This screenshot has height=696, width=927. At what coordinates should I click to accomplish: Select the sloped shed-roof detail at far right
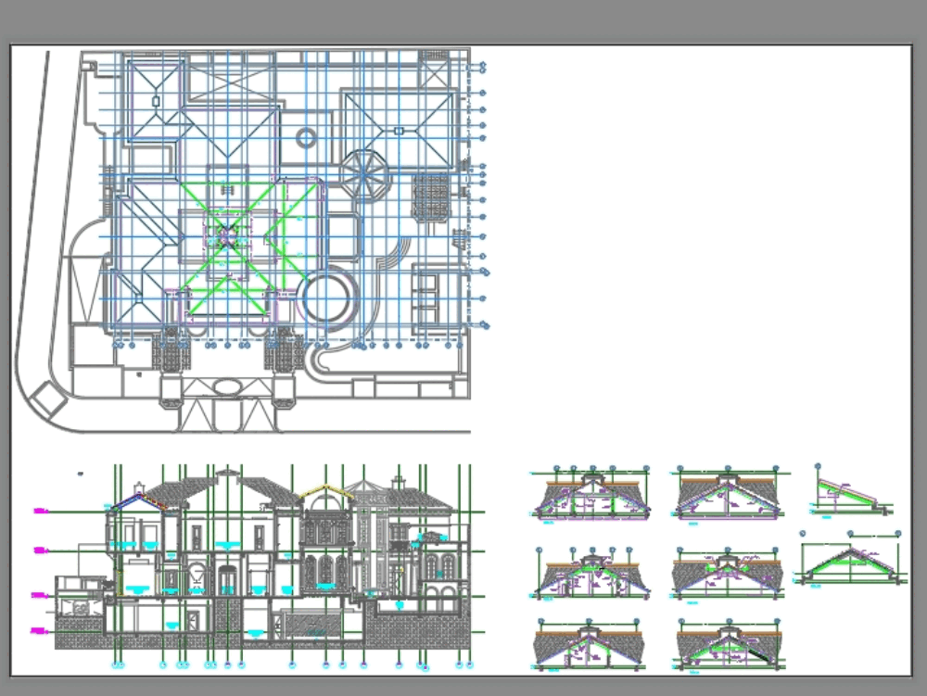click(844, 491)
